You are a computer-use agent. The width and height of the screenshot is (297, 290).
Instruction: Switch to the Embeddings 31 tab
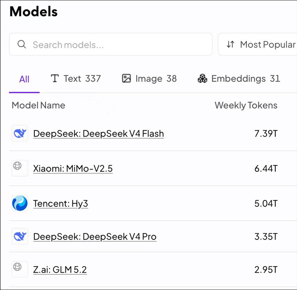(239, 78)
